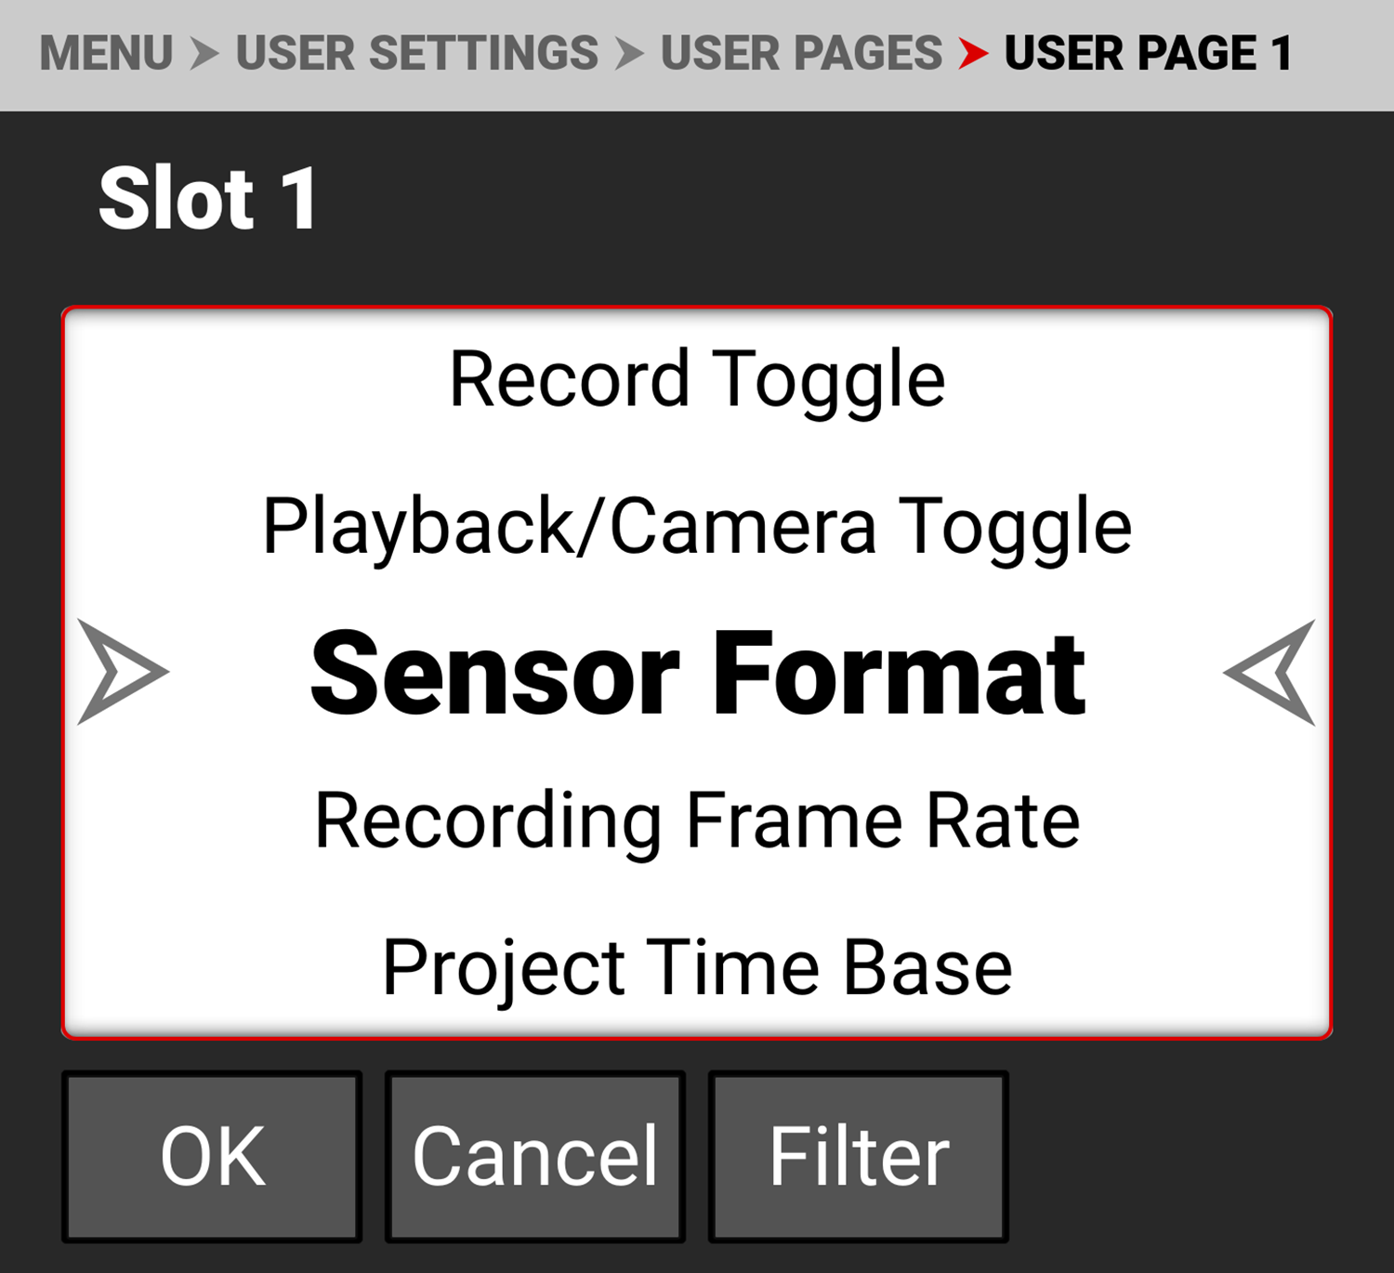Pick Playback/Camera Toggle from the list
Image resolution: width=1394 pixels, height=1273 pixels.
point(697,527)
